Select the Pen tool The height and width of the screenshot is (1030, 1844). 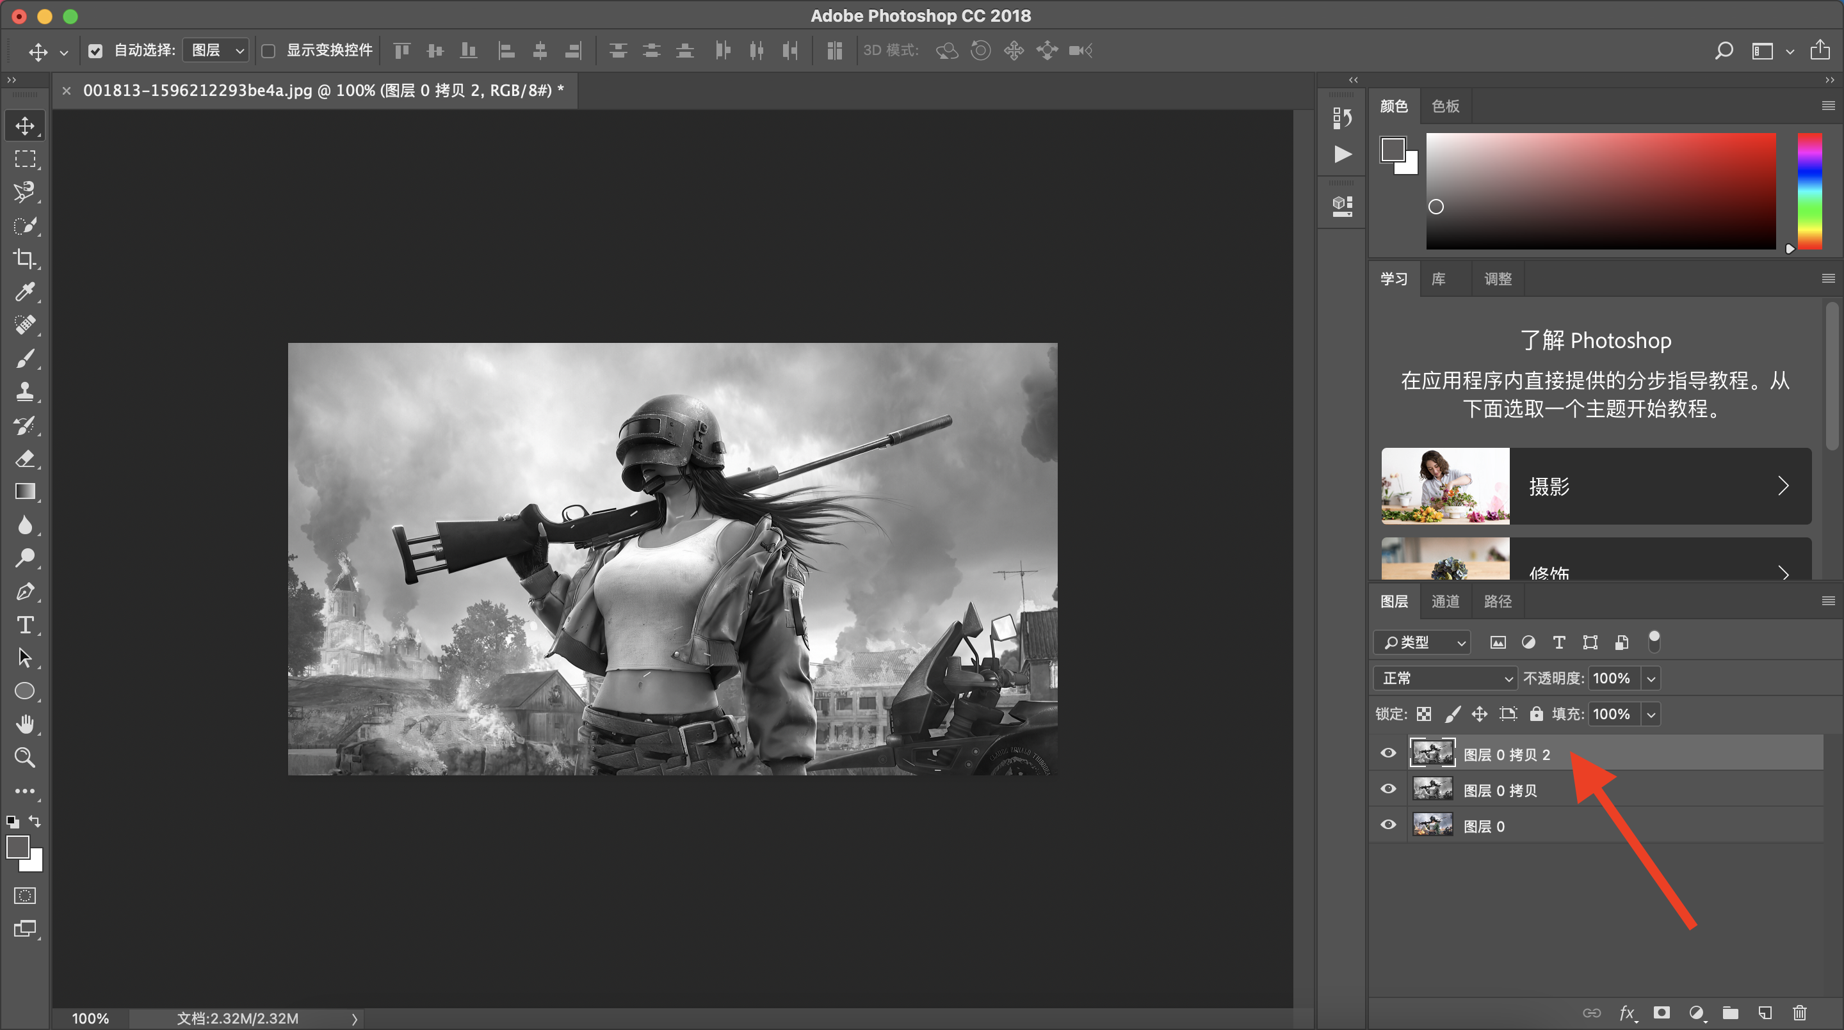click(25, 591)
